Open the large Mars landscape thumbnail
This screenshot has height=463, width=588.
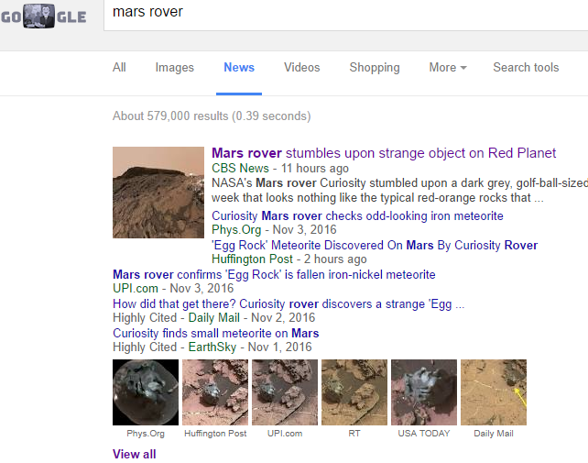point(158,193)
